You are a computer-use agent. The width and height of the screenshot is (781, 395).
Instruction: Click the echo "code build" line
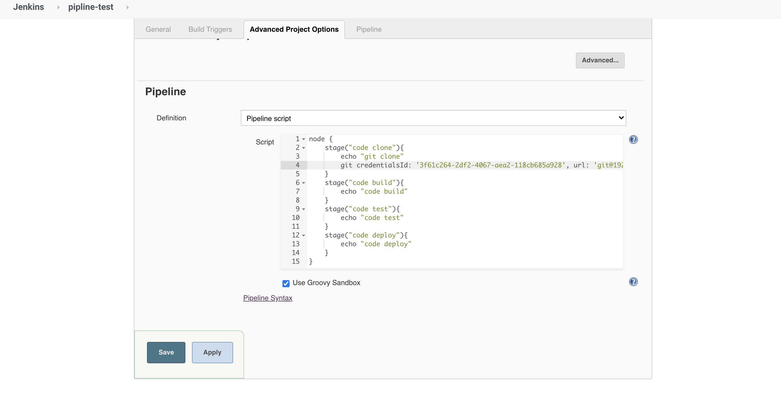click(x=374, y=191)
